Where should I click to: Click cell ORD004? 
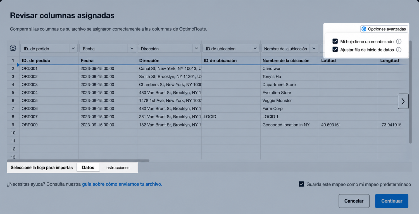49,93
